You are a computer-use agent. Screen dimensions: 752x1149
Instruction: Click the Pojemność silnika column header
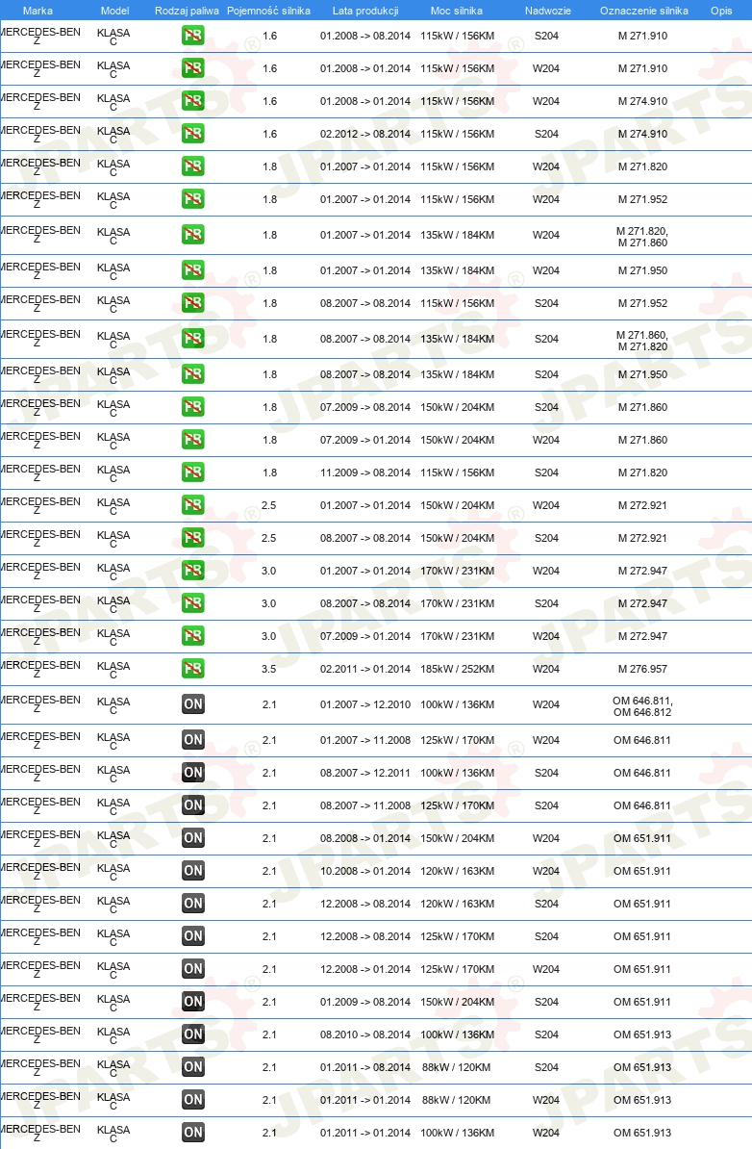[x=268, y=11]
